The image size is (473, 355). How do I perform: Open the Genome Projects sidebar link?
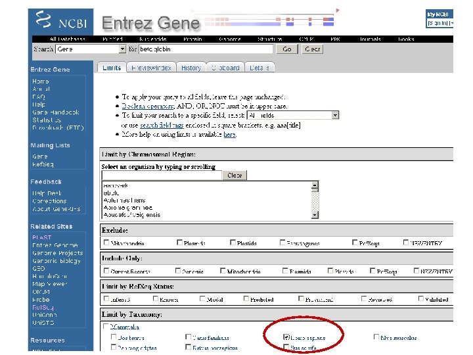pos(58,253)
